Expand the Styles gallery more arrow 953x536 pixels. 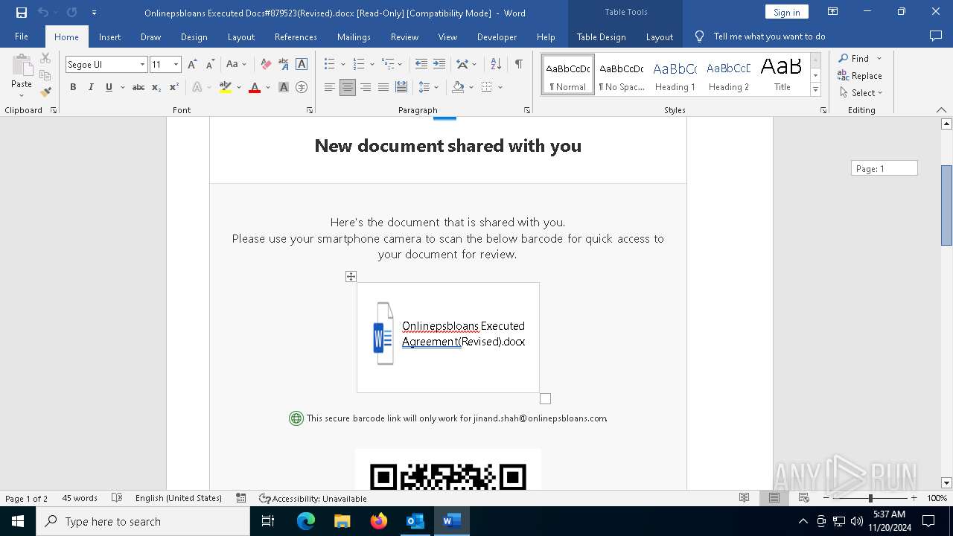(816, 90)
